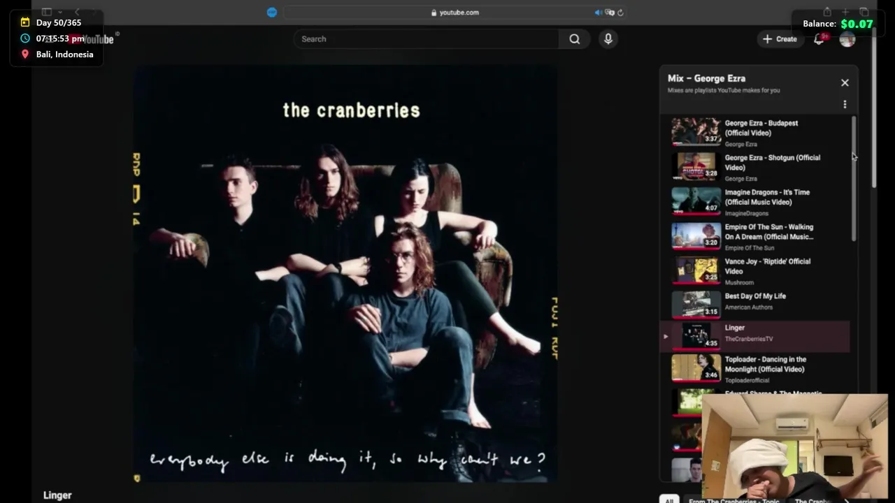The image size is (895, 503).
Task: Show the Safari tab overview icon
Action: point(864,12)
